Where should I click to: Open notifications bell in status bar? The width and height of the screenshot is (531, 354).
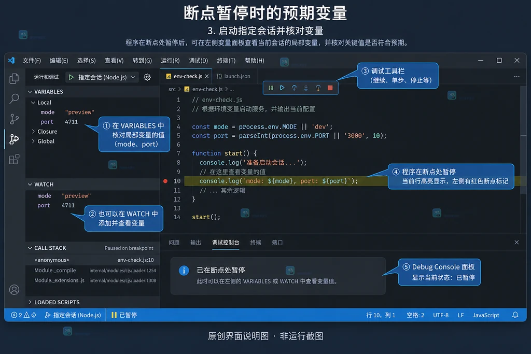tap(515, 315)
